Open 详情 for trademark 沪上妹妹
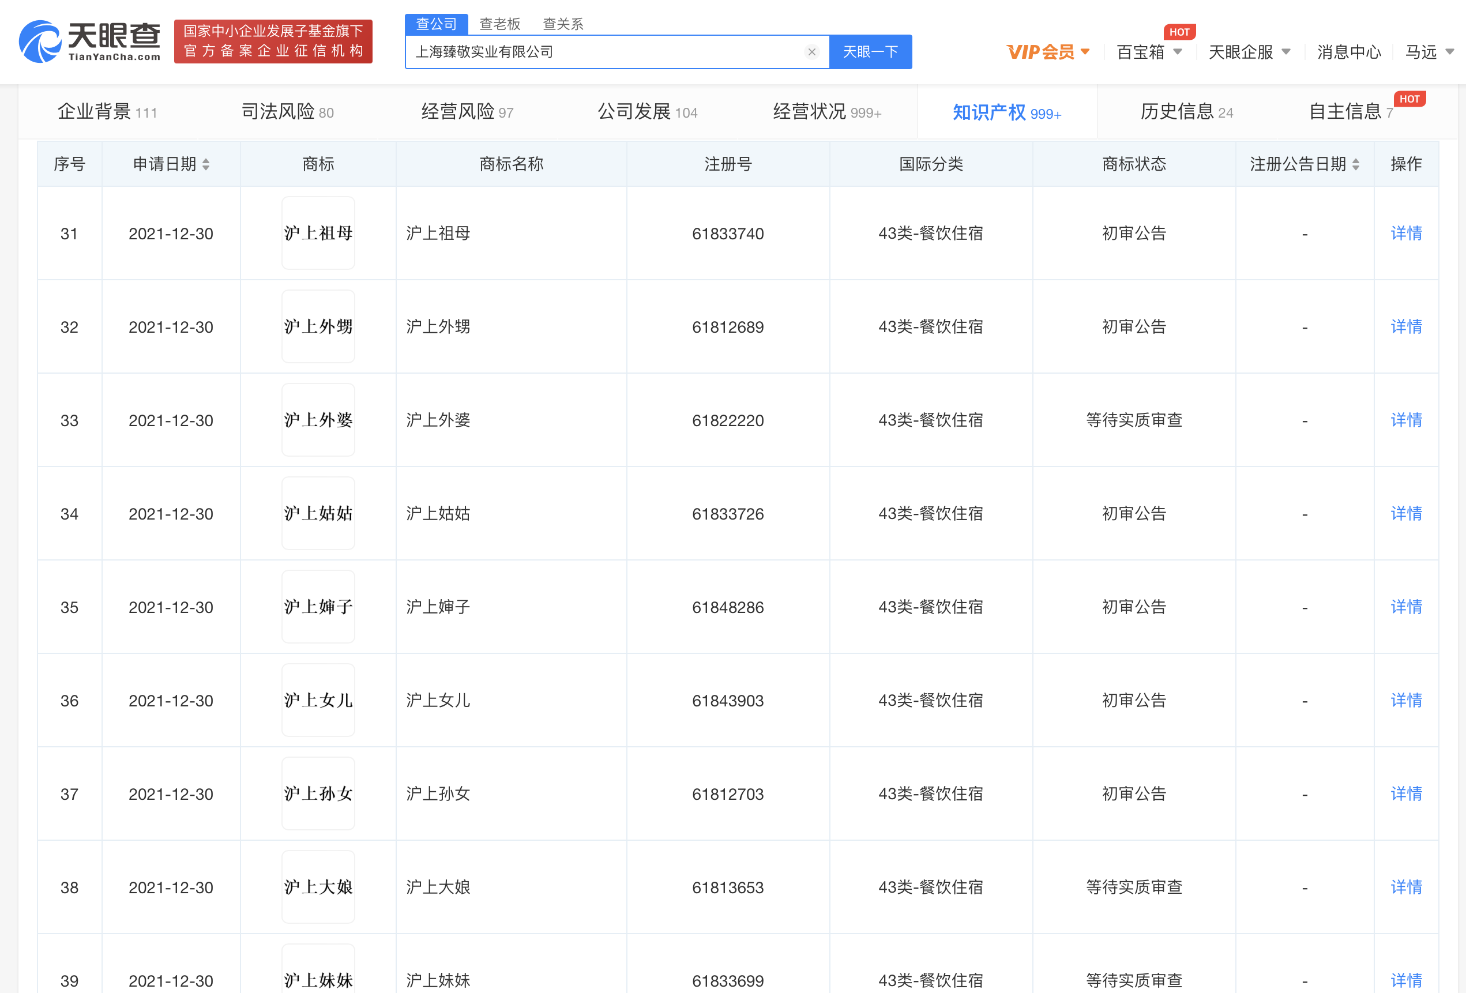The width and height of the screenshot is (1466, 993). (x=1405, y=980)
